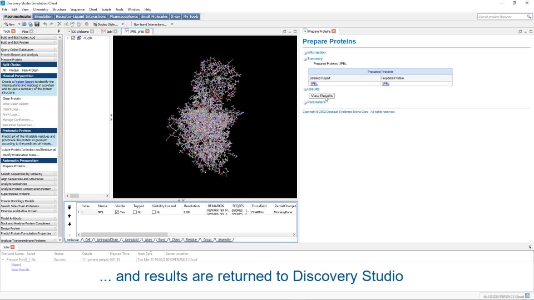Move row to top arrow icon

(70, 207)
